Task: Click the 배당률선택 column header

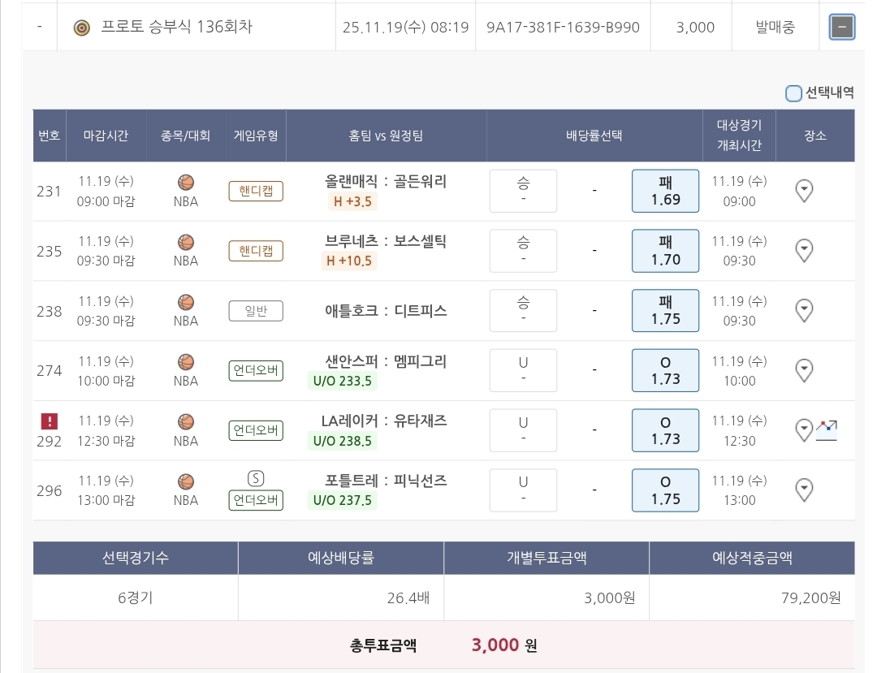Action: [594, 136]
